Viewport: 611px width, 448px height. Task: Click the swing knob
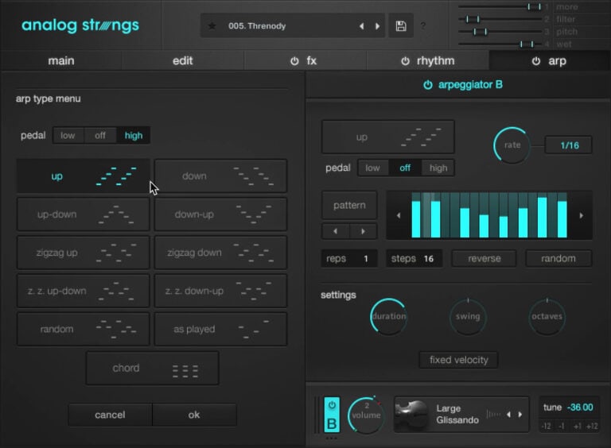coord(468,317)
